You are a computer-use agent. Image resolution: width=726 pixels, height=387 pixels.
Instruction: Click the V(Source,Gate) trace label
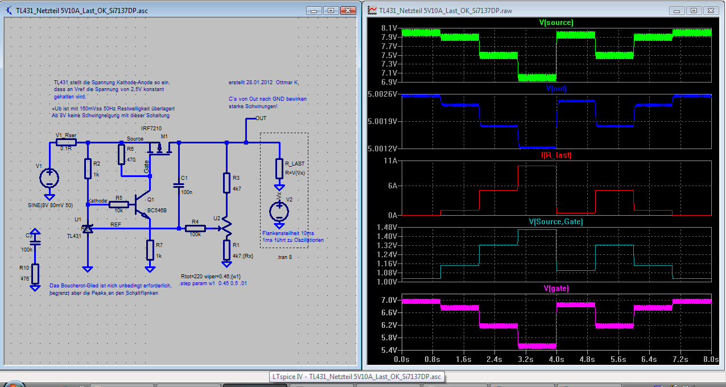pos(556,221)
